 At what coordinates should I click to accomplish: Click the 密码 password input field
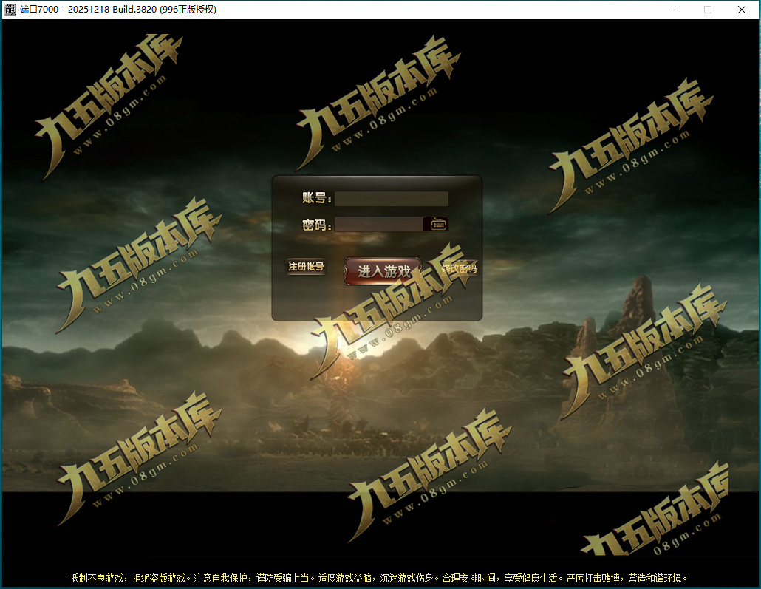[379, 224]
